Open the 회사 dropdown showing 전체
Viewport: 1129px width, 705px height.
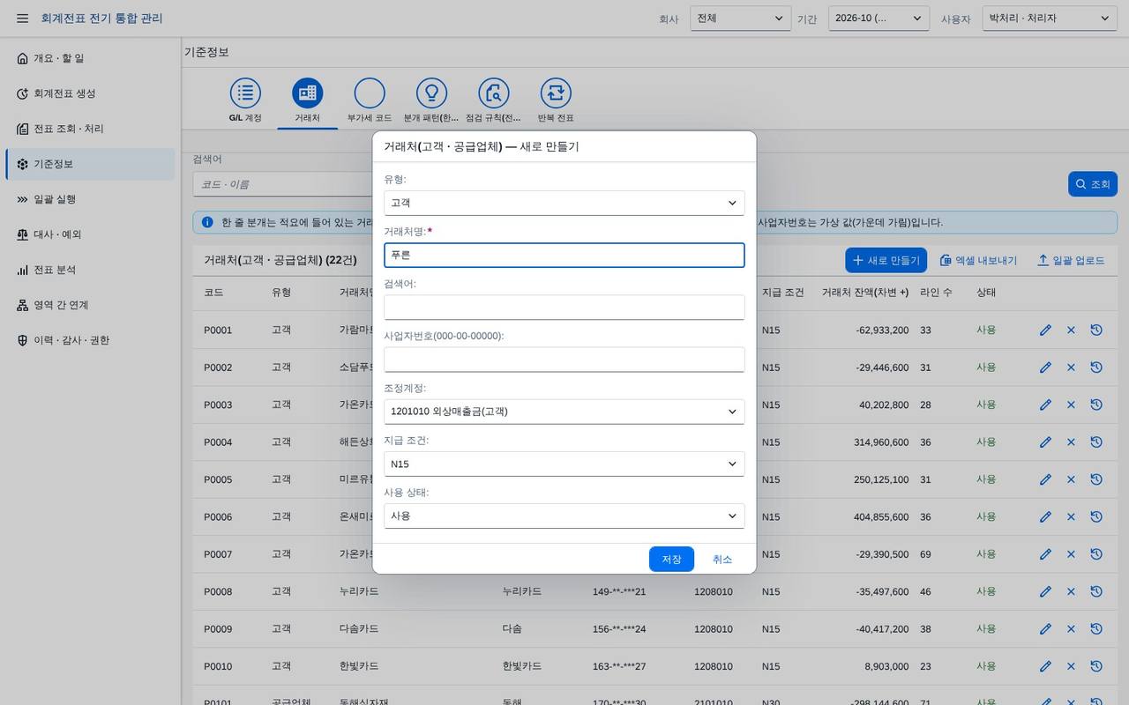[740, 19]
